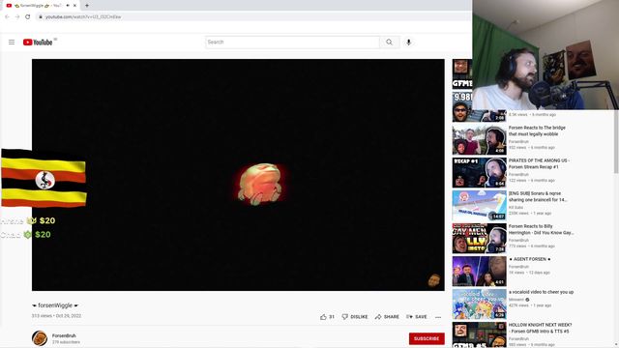Open 'PIRATES OF THE AMONG US' title link

(539, 163)
